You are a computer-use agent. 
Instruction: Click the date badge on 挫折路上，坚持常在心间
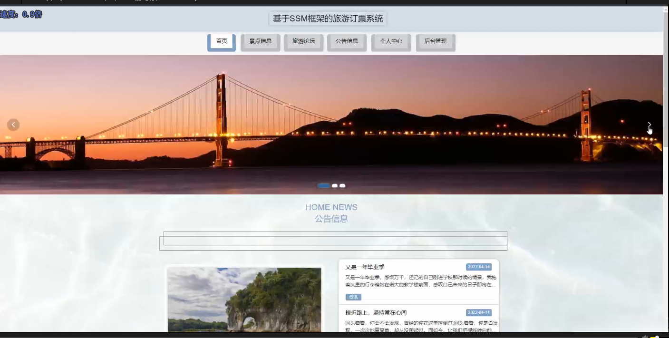click(479, 313)
